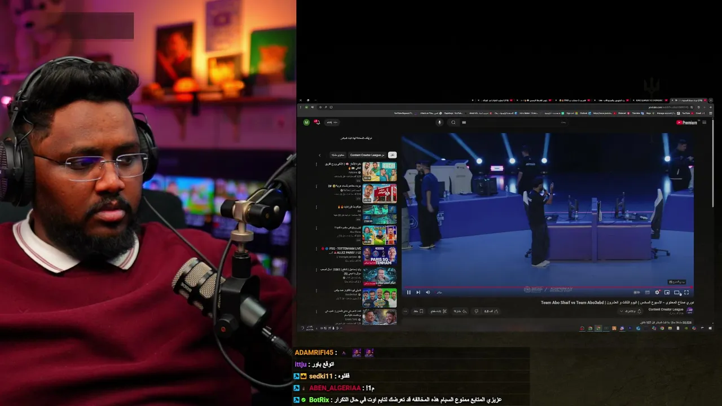722x406 pixels.
Task: Open YouTube notifications bell
Action: pyautogui.click(x=317, y=122)
